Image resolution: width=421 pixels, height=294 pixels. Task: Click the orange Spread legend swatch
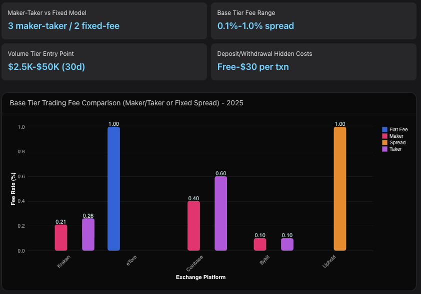tap(384, 142)
